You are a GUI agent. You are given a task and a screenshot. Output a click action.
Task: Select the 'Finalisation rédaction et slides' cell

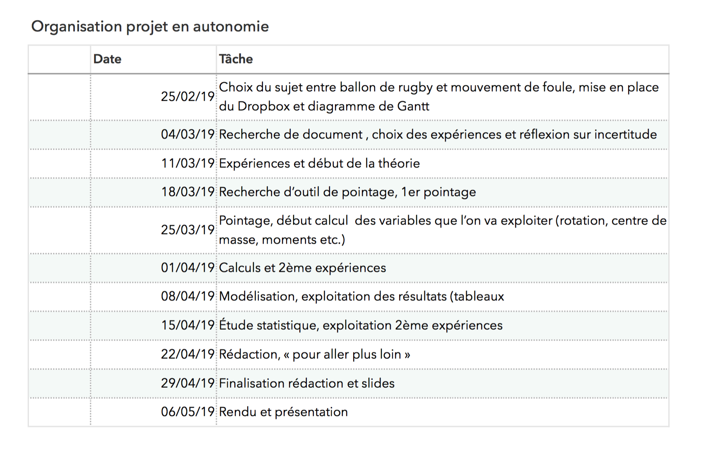click(x=306, y=383)
